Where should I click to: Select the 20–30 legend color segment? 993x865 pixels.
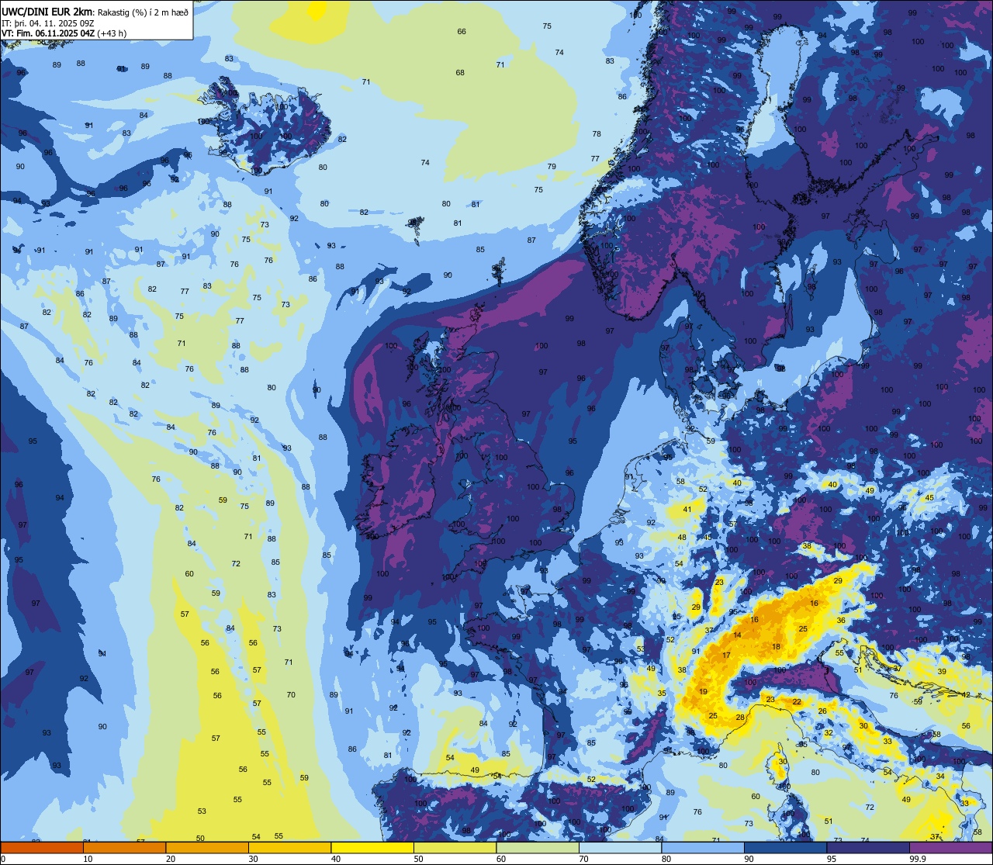coord(207,847)
